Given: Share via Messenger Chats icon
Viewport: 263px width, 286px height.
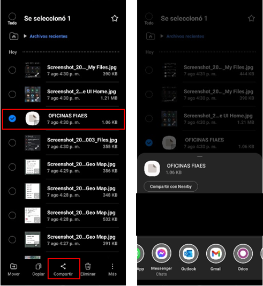Looking at the screenshot, I should pyautogui.click(x=161, y=253).
